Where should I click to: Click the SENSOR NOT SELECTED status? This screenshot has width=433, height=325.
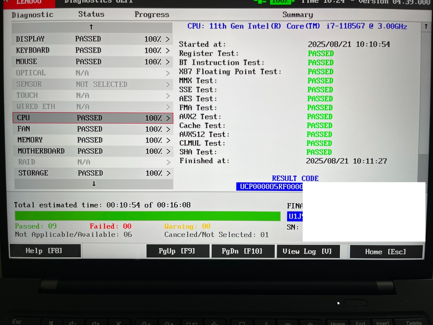pyautogui.click(x=101, y=84)
